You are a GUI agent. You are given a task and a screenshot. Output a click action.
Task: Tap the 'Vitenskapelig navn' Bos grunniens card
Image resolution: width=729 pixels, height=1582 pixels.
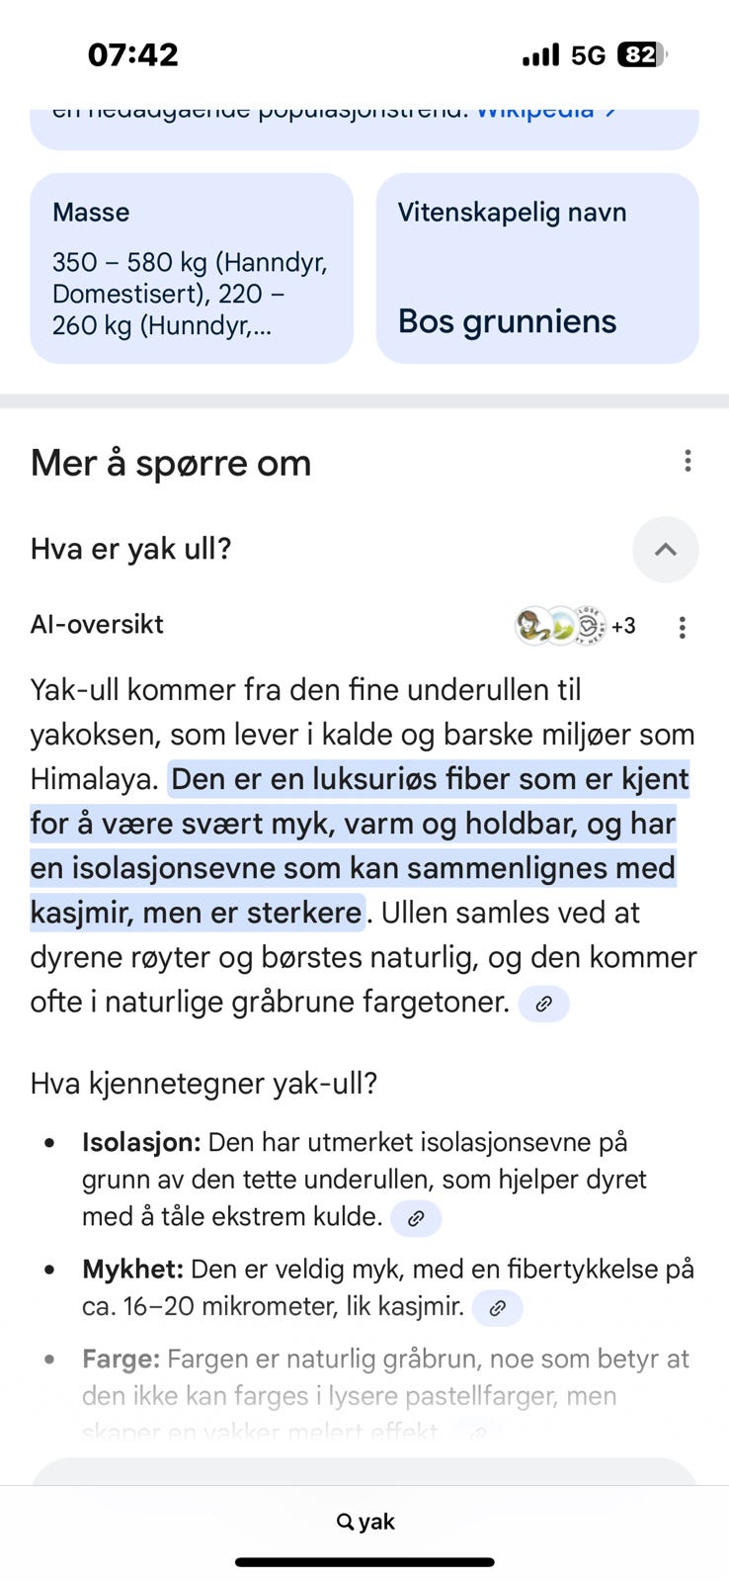tap(536, 269)
